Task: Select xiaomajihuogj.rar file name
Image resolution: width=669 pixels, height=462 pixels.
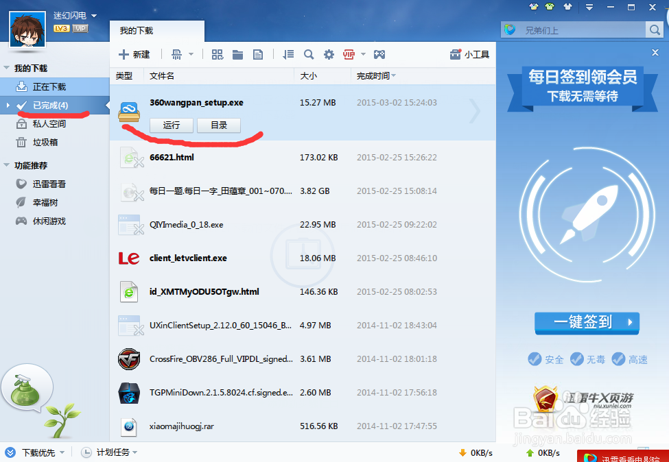Action: [x=182, y=426]
